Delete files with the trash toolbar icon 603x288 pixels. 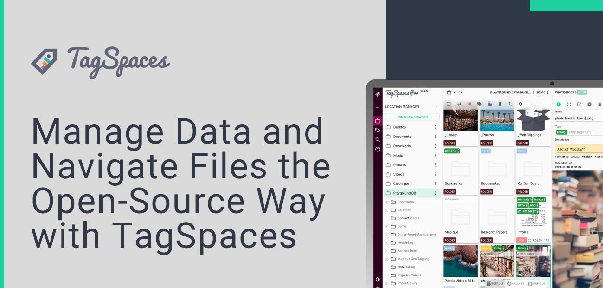tap(500, 104)
